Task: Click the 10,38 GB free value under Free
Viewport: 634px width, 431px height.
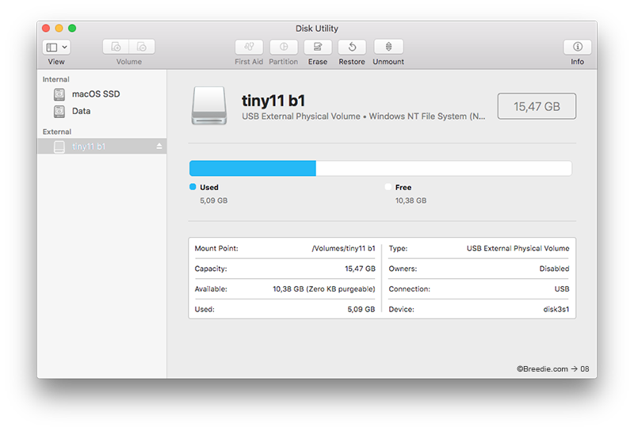Action: tap(411, 200)
